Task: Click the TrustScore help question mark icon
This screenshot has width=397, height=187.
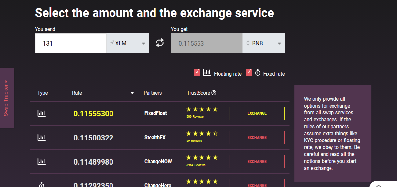Action: (x=214, y=93)
